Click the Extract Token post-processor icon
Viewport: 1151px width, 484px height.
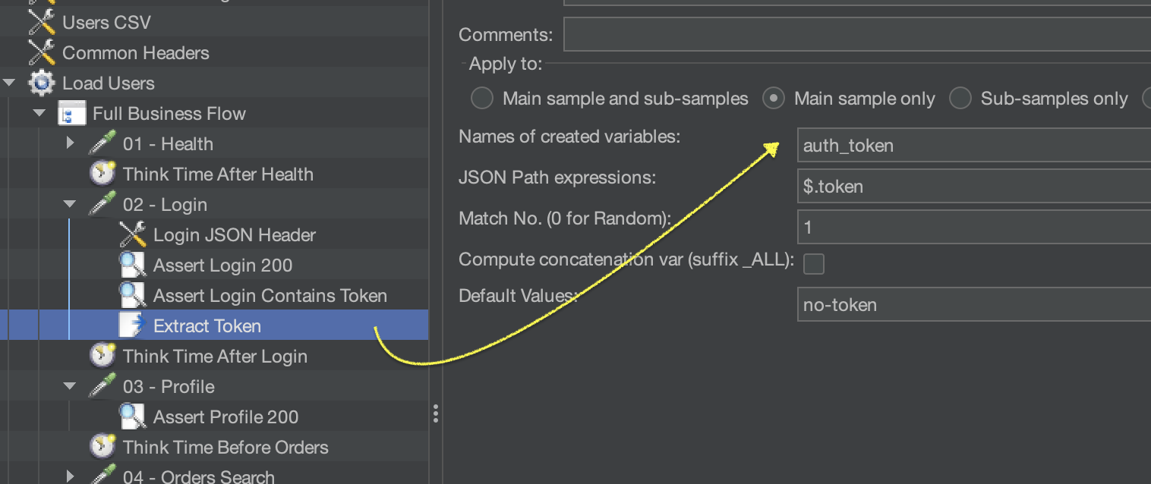click(x=133, y=326)
